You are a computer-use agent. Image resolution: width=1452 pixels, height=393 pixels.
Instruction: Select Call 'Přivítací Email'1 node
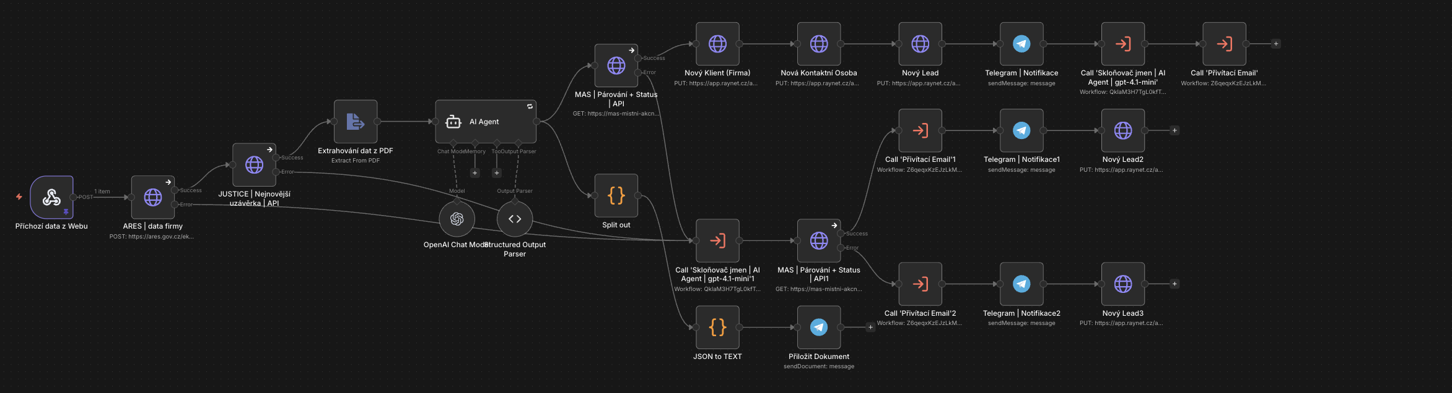pyautogui.click(x=921, y=130)
